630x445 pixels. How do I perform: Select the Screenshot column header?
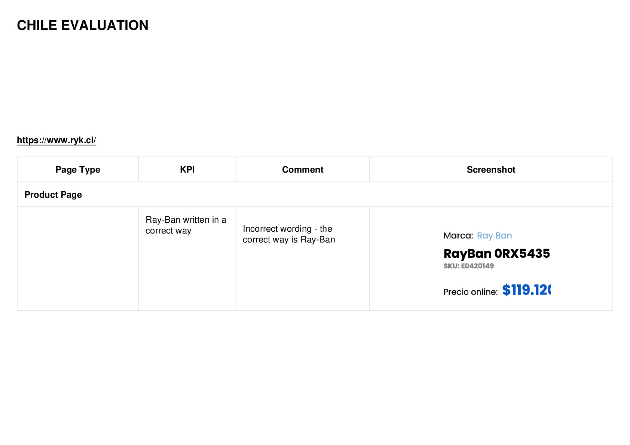point(491,170)
